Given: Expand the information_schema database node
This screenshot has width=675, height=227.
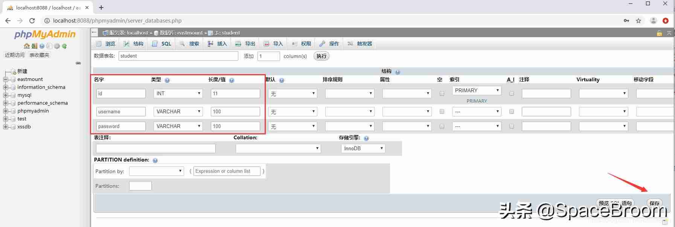Looking at the screenshot, I should click(x=5, y=87).
